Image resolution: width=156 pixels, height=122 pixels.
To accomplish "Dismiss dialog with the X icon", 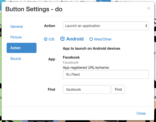I will pyautogui.click(x=149, y=8).
